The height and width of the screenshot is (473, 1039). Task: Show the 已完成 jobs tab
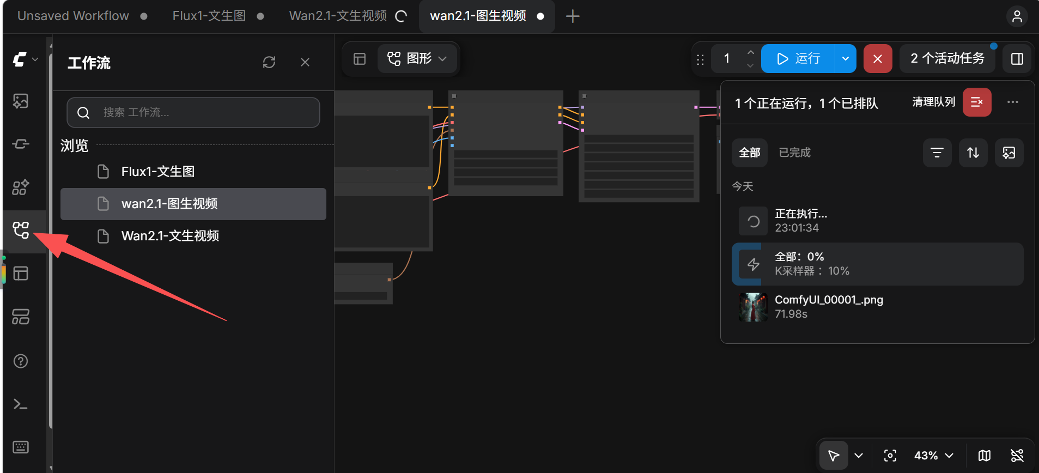795,153
